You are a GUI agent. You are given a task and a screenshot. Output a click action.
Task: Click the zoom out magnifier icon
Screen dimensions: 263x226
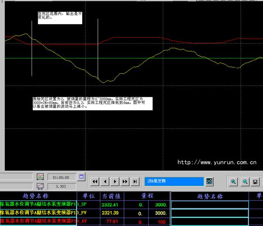click(x=245, y=182)
